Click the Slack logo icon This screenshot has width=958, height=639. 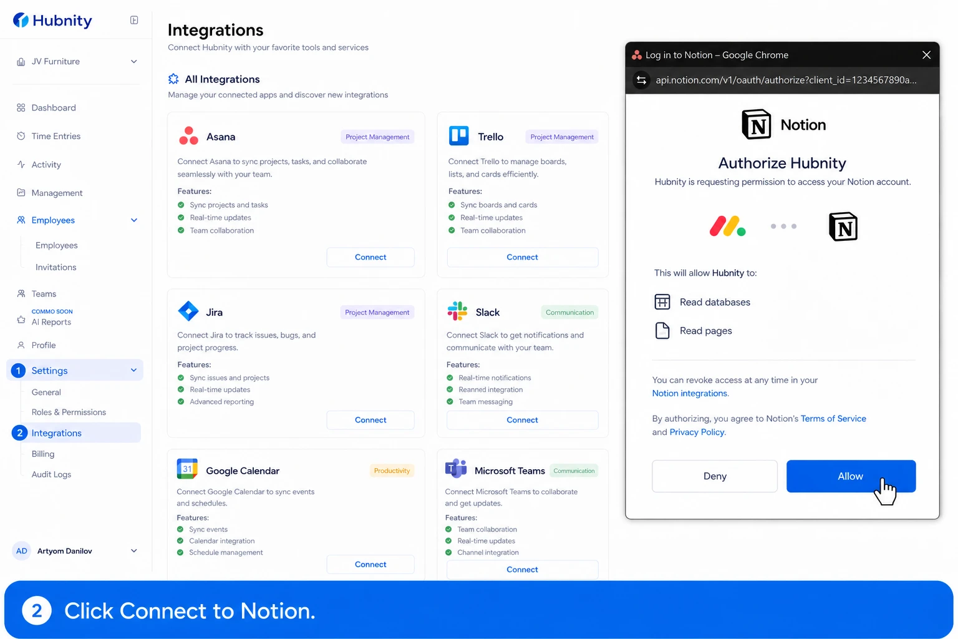pos(457,311)
